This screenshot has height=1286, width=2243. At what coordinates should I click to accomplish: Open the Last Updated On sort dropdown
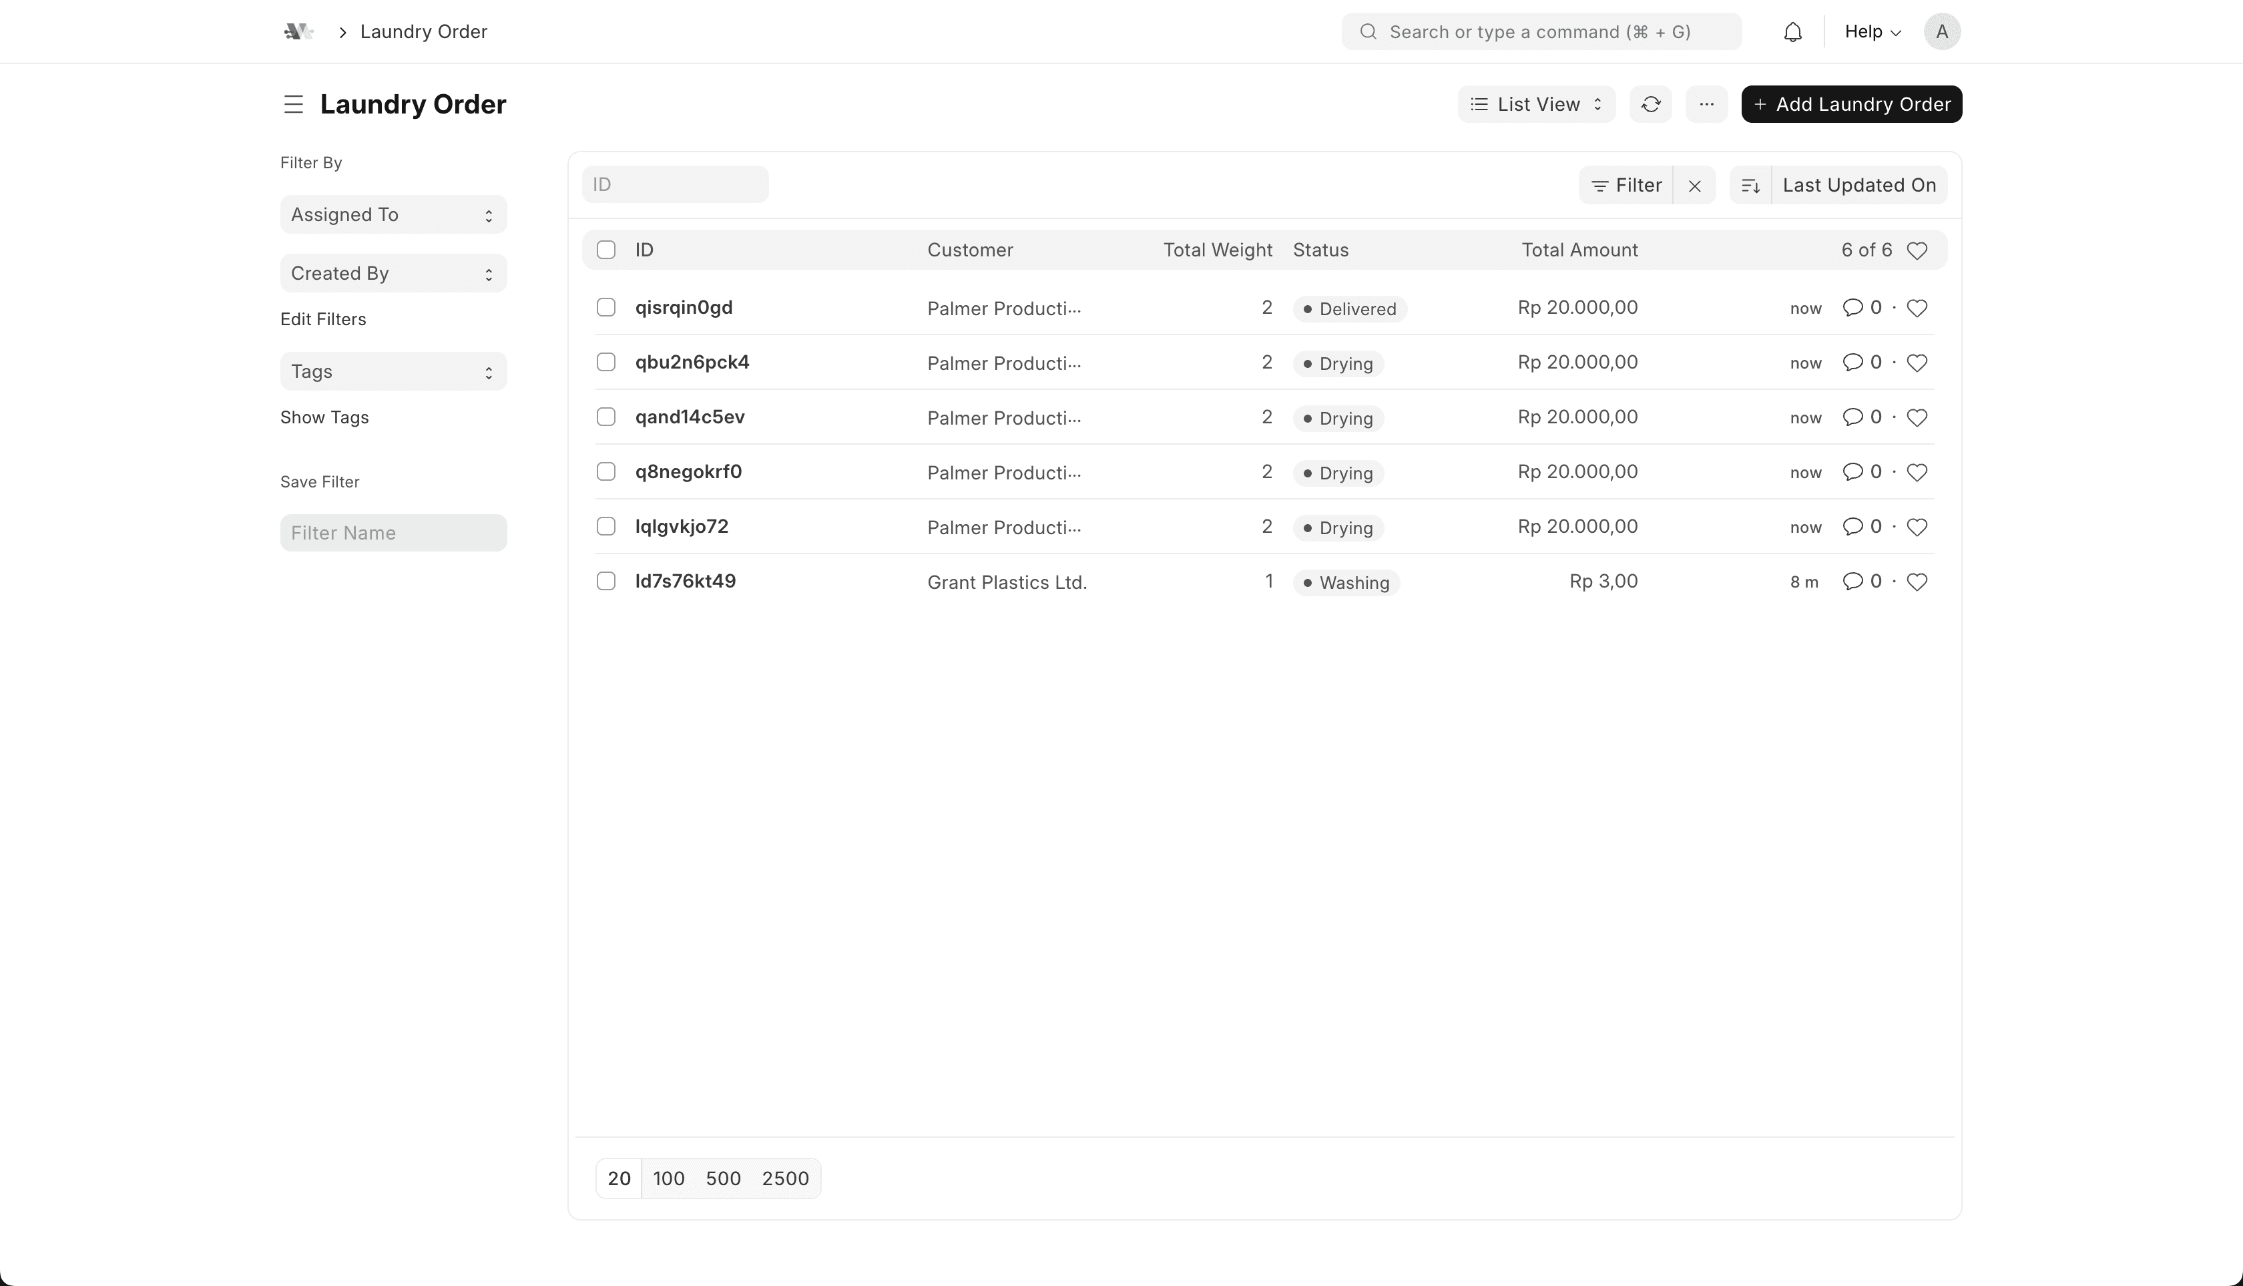pyautogui.click(x=1859, y=186)
